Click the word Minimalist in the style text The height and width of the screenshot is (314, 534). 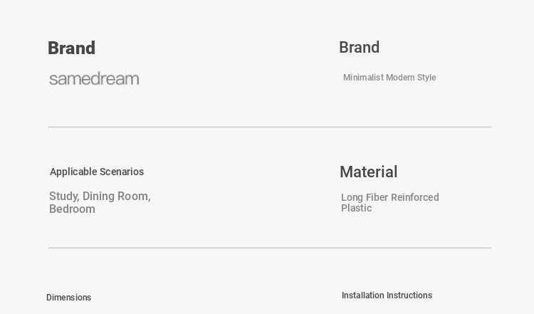(364, 78)
